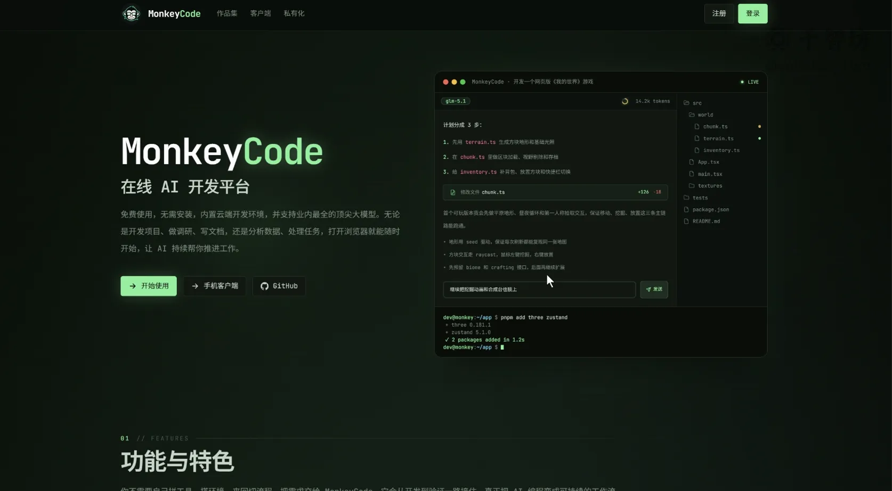Click the file icon beside App.tsx
This screenshot has height=491, width=892.
pos(692,162)
